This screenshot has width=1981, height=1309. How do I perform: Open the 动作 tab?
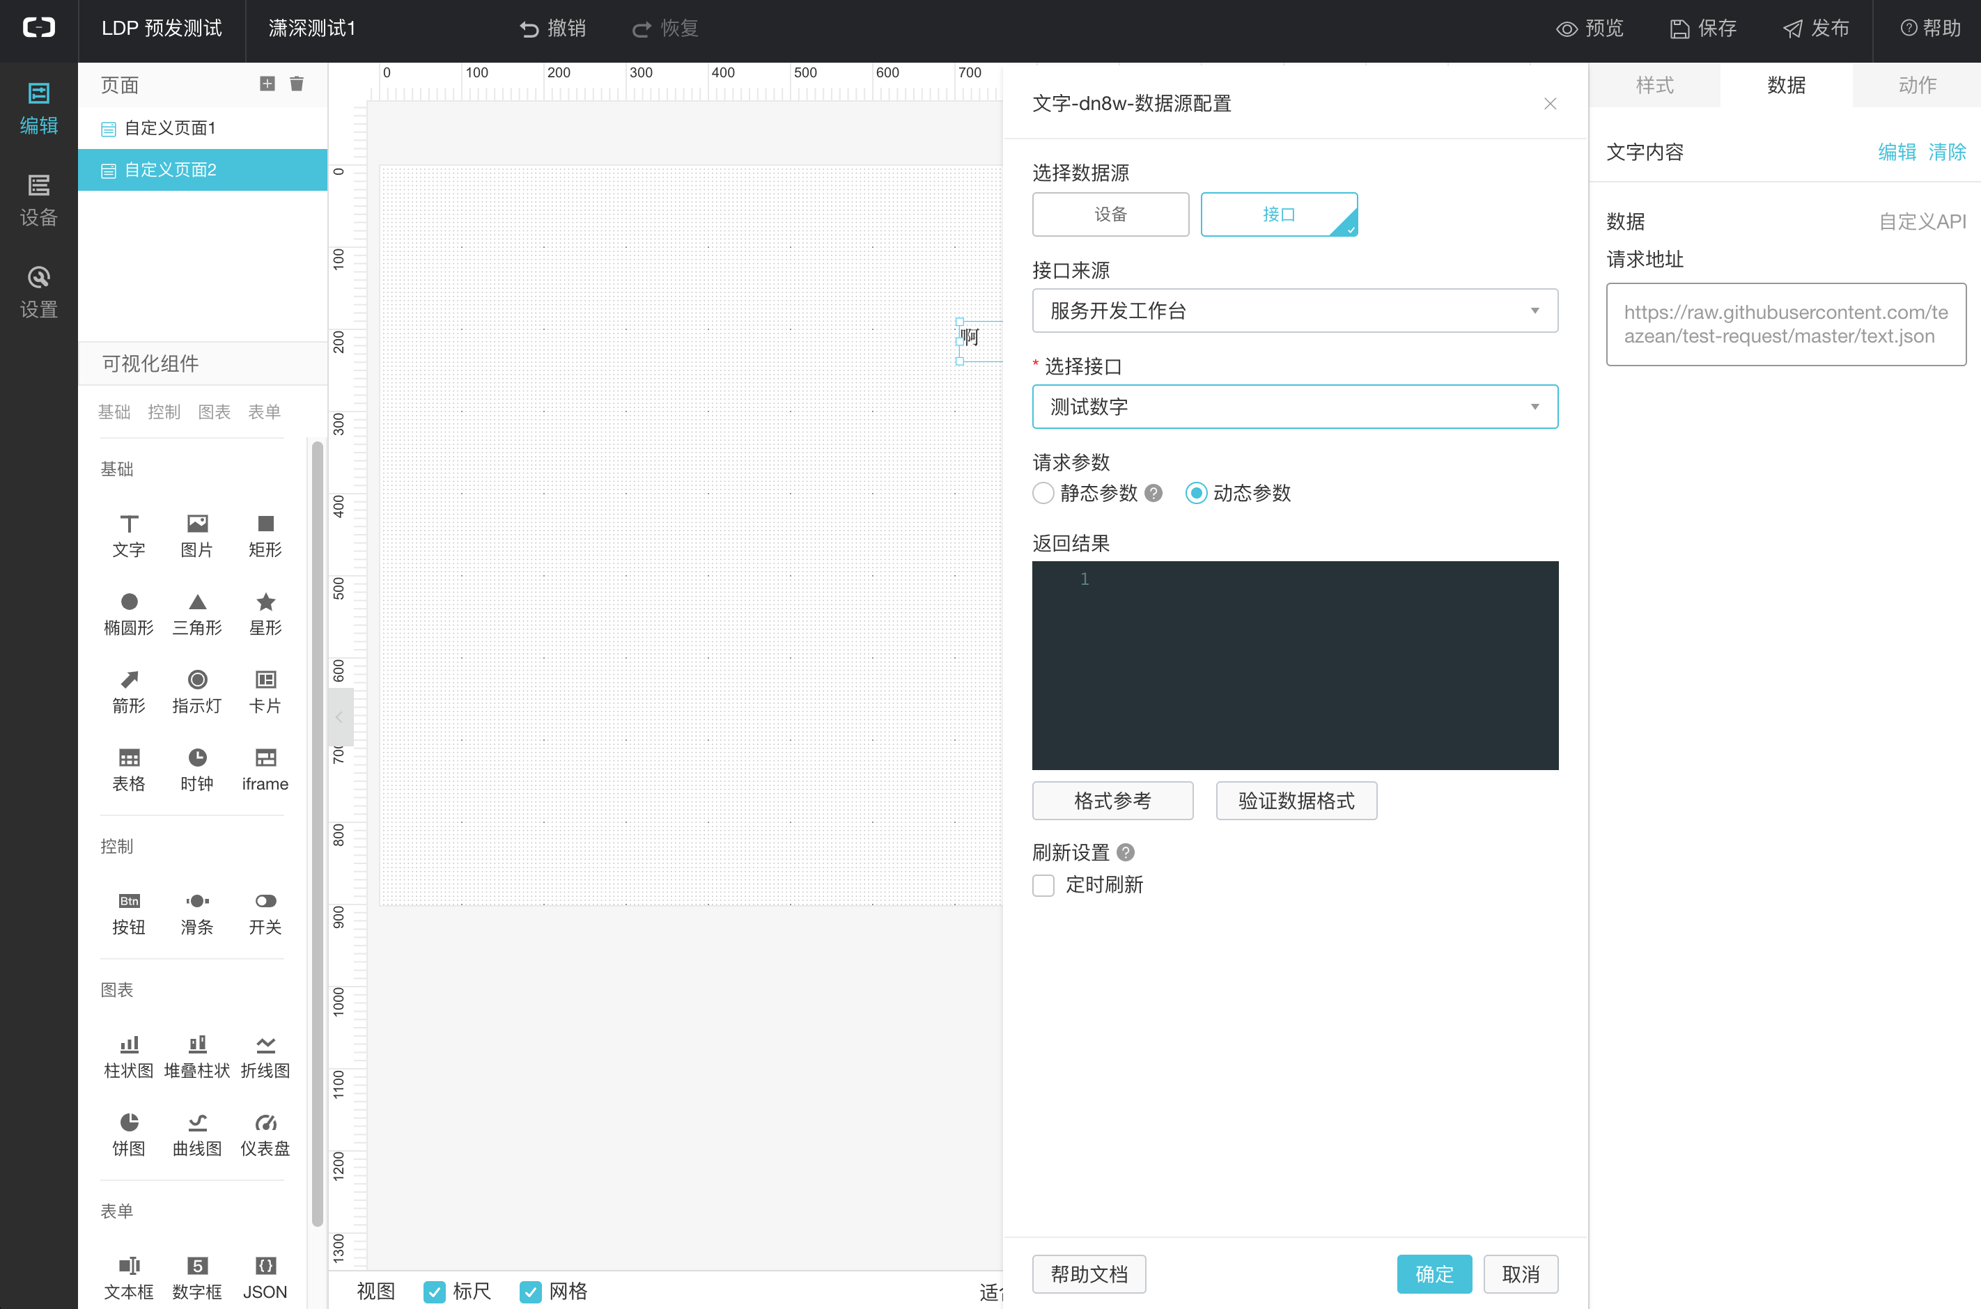1917,85
